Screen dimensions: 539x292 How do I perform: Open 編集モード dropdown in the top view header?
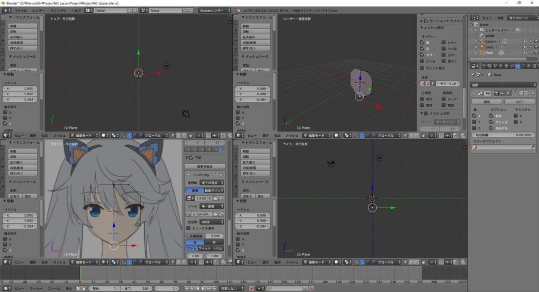(85, 135)
